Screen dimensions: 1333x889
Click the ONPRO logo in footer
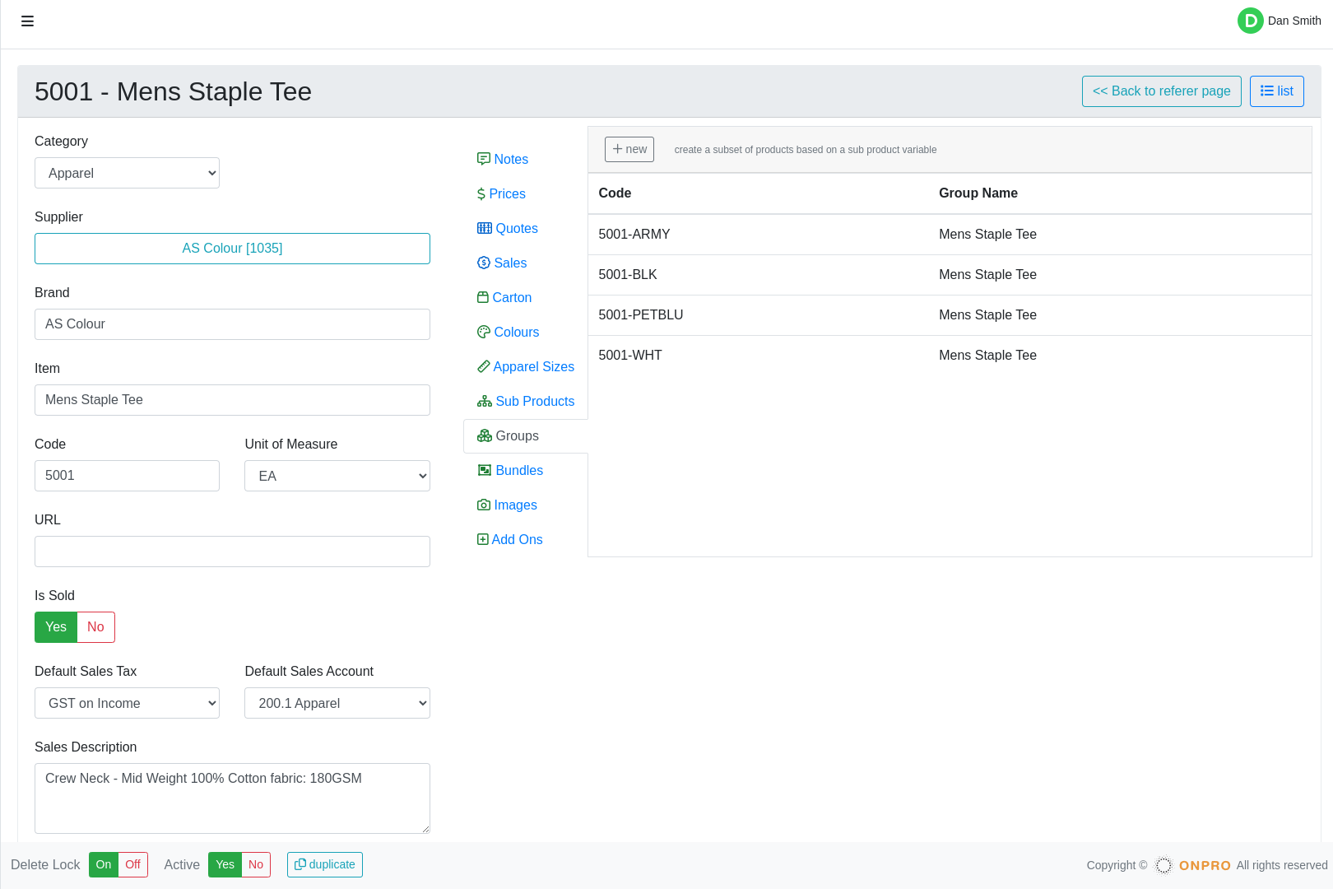point(1192,865)
